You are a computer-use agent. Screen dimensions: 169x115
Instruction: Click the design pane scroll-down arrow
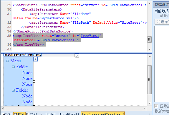pos(150,103)
